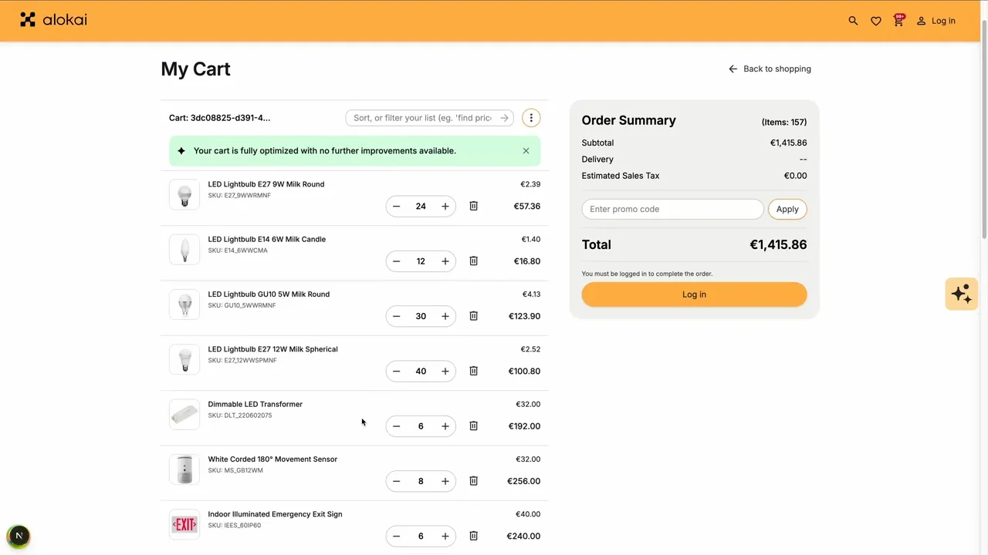Dismiss the cart optimized notification
Image resolution: width=988 pixels, height=555 pixels.
tap(526, 151)
